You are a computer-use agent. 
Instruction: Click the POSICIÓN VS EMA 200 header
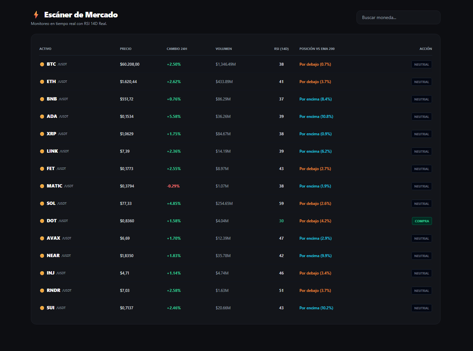pyautogui.click(x=317, y=49)
